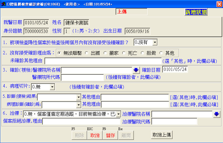The height and width of the screenshot is (143, 223).
Task: Open the 治療 dropdown list
Action: (x=118, y=114)
